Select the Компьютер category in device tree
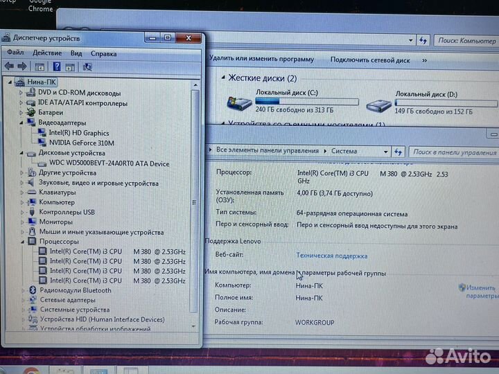499x374 pixels. [57, 202]
